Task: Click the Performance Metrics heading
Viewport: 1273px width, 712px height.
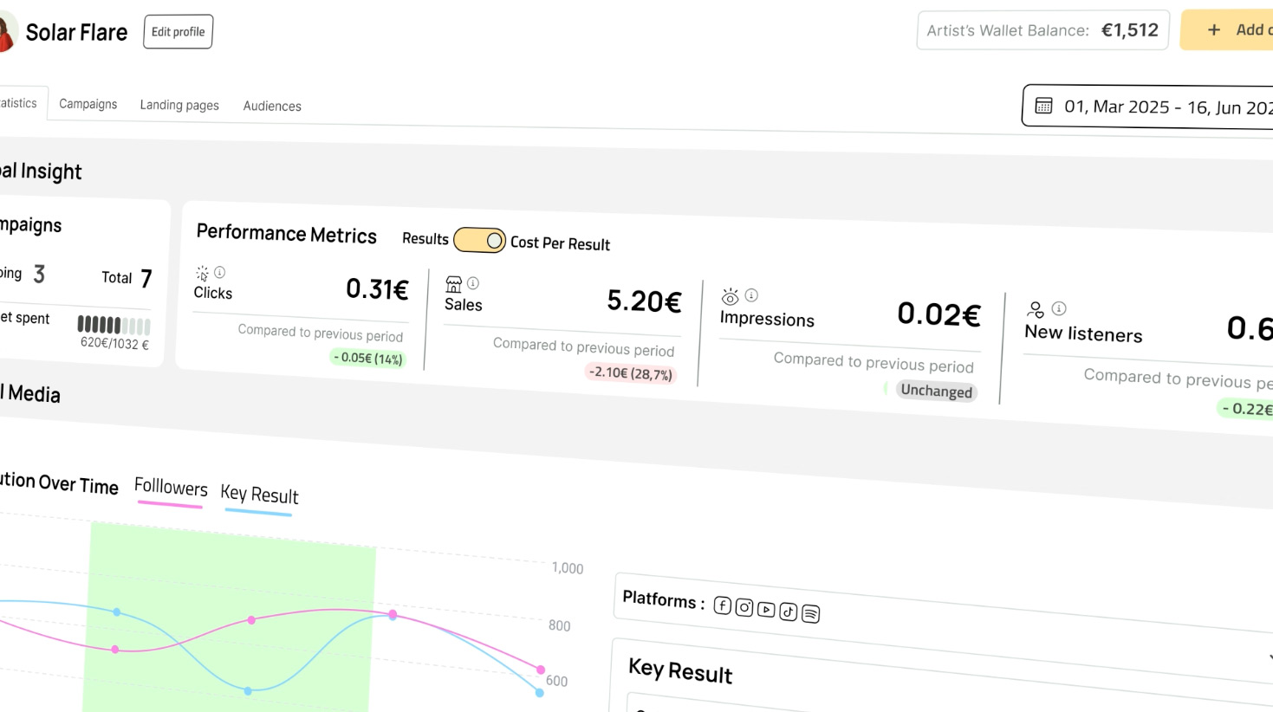Action: click(286, 234)
